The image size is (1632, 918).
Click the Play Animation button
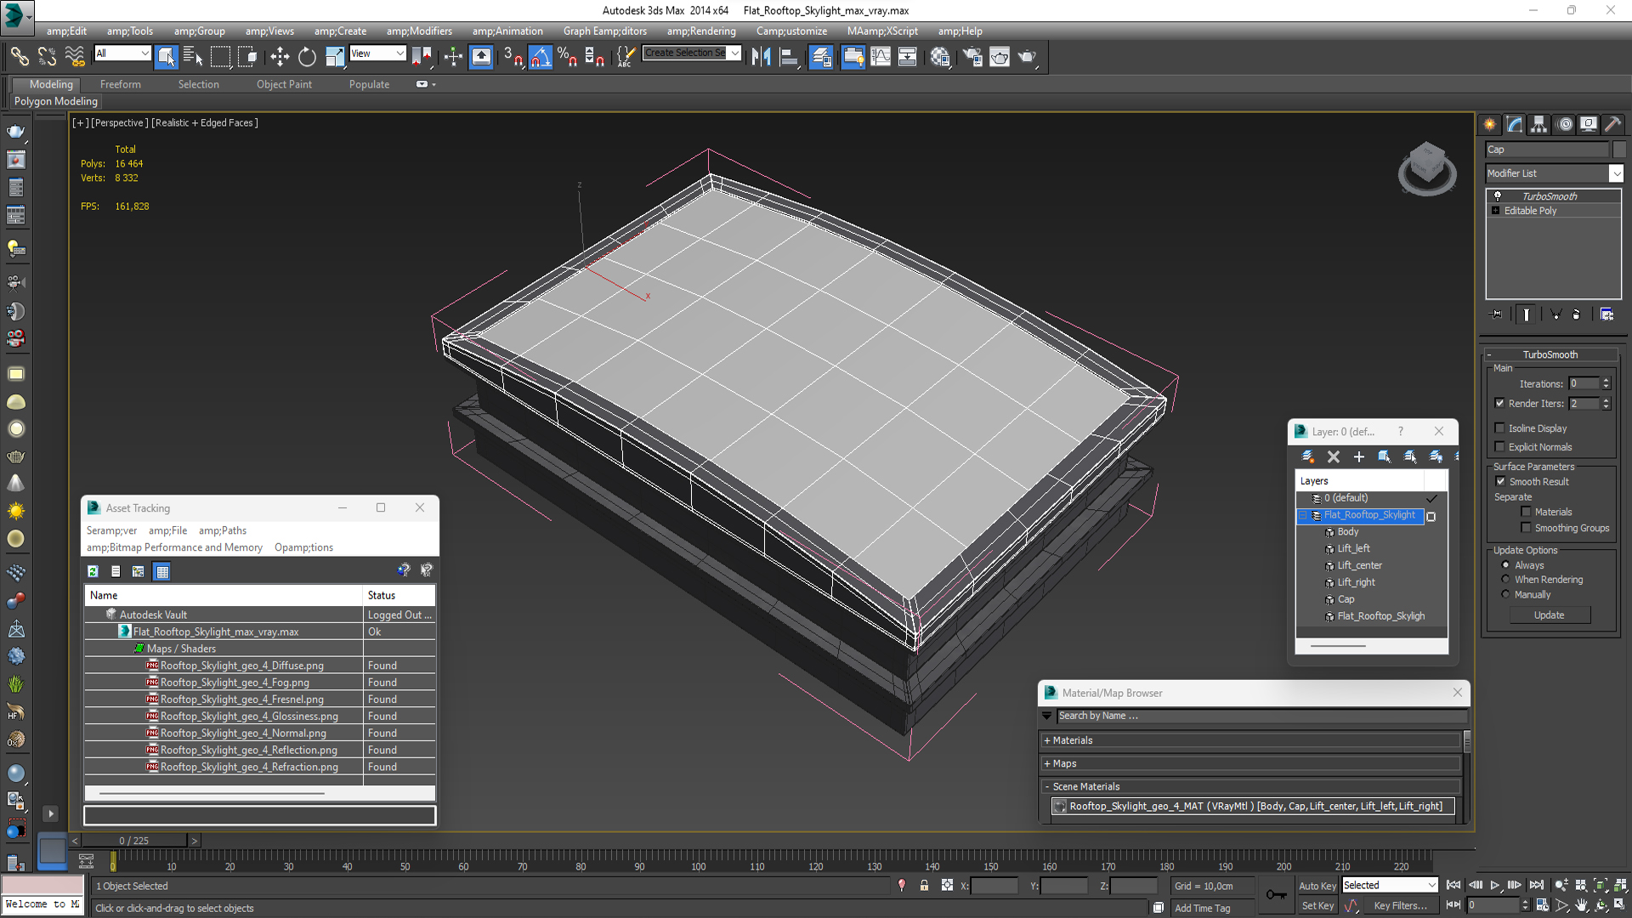[1495, 885]
